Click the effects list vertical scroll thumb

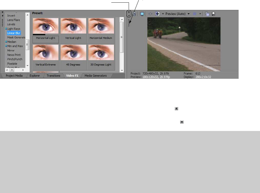pos(27,45)
